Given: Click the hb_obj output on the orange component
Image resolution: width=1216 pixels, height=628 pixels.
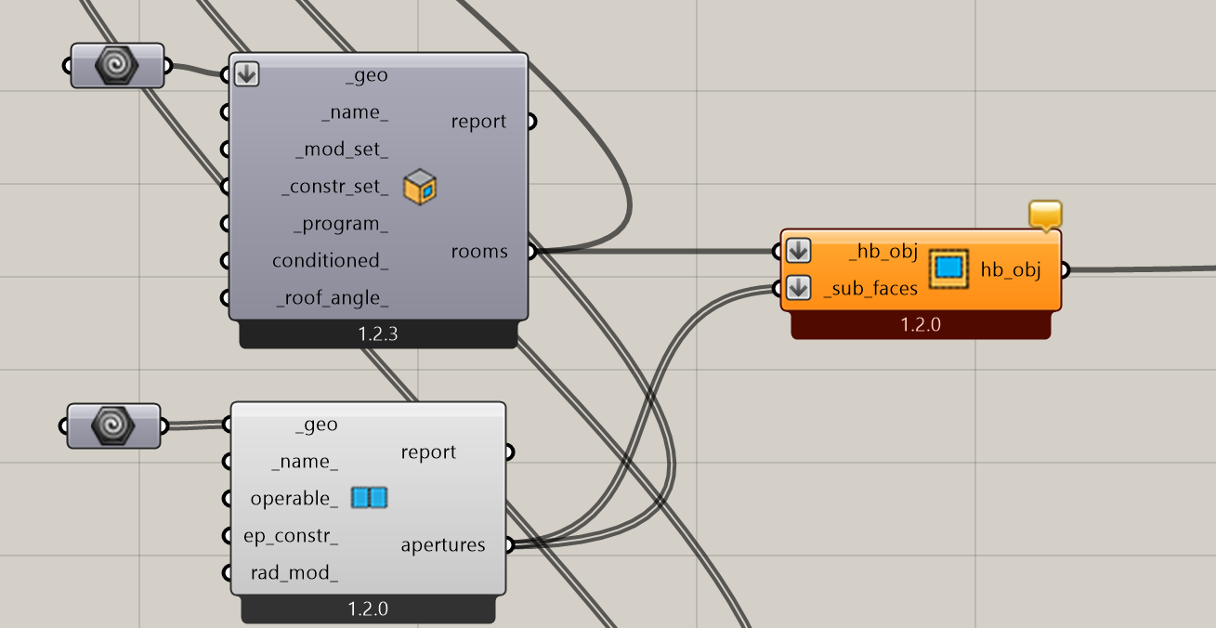Looking at the screenshot, I should click(1011, 270).
